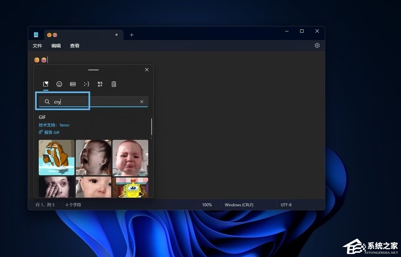The height and width of the screenshot is (257, 401).
Task: Open the Emoji tab in the picker
Action: click(59, 84)
